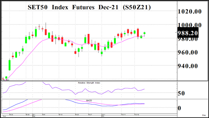This screenshot has width=209, height=118.
Task: Click the Oct month label on time axis
Action: click(103, 116)
